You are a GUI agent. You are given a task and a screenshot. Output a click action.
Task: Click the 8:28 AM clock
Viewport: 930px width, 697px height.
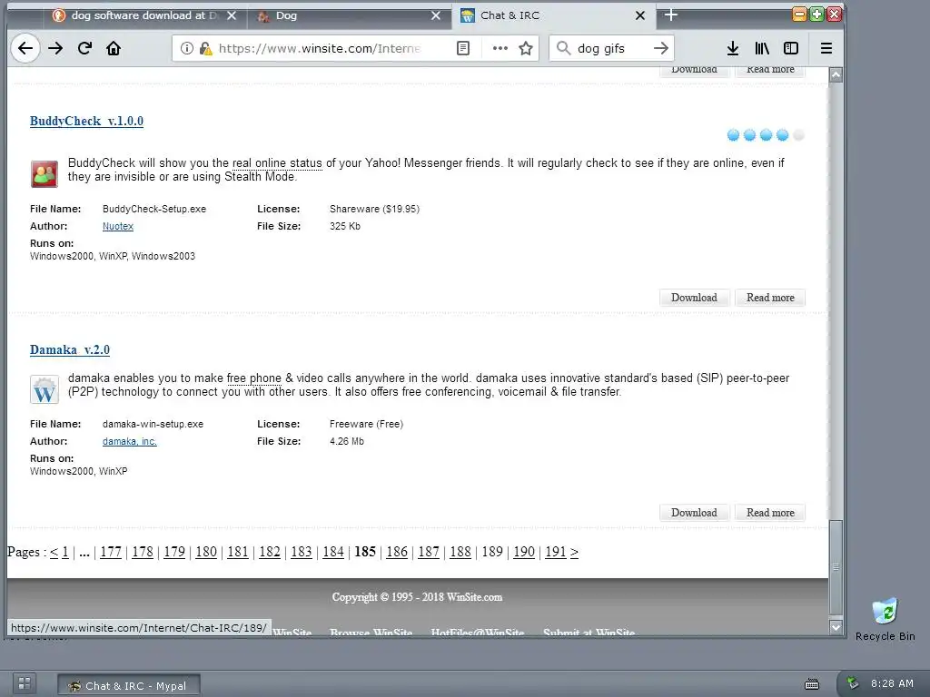click(x=892, y=683)
